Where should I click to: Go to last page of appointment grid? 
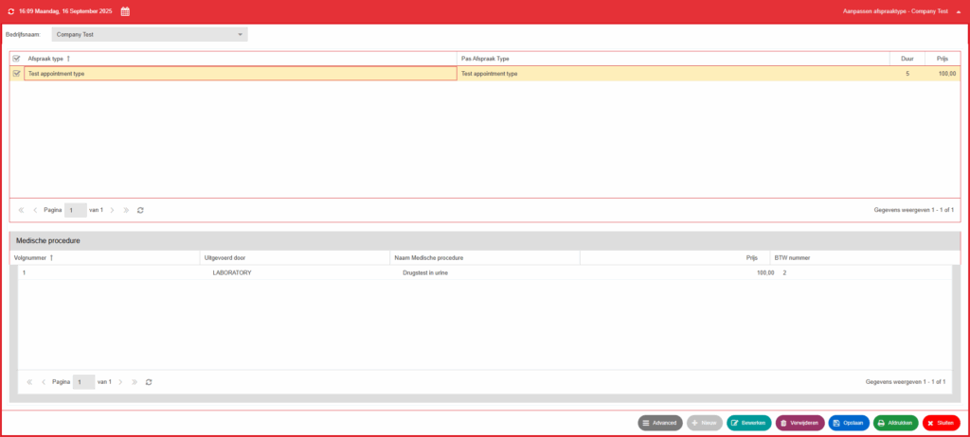click(126, 210)
